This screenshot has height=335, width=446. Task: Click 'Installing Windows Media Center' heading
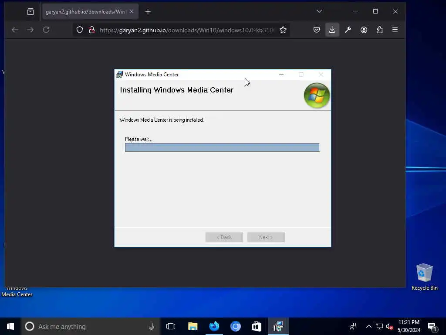click(x=177, y=90)
